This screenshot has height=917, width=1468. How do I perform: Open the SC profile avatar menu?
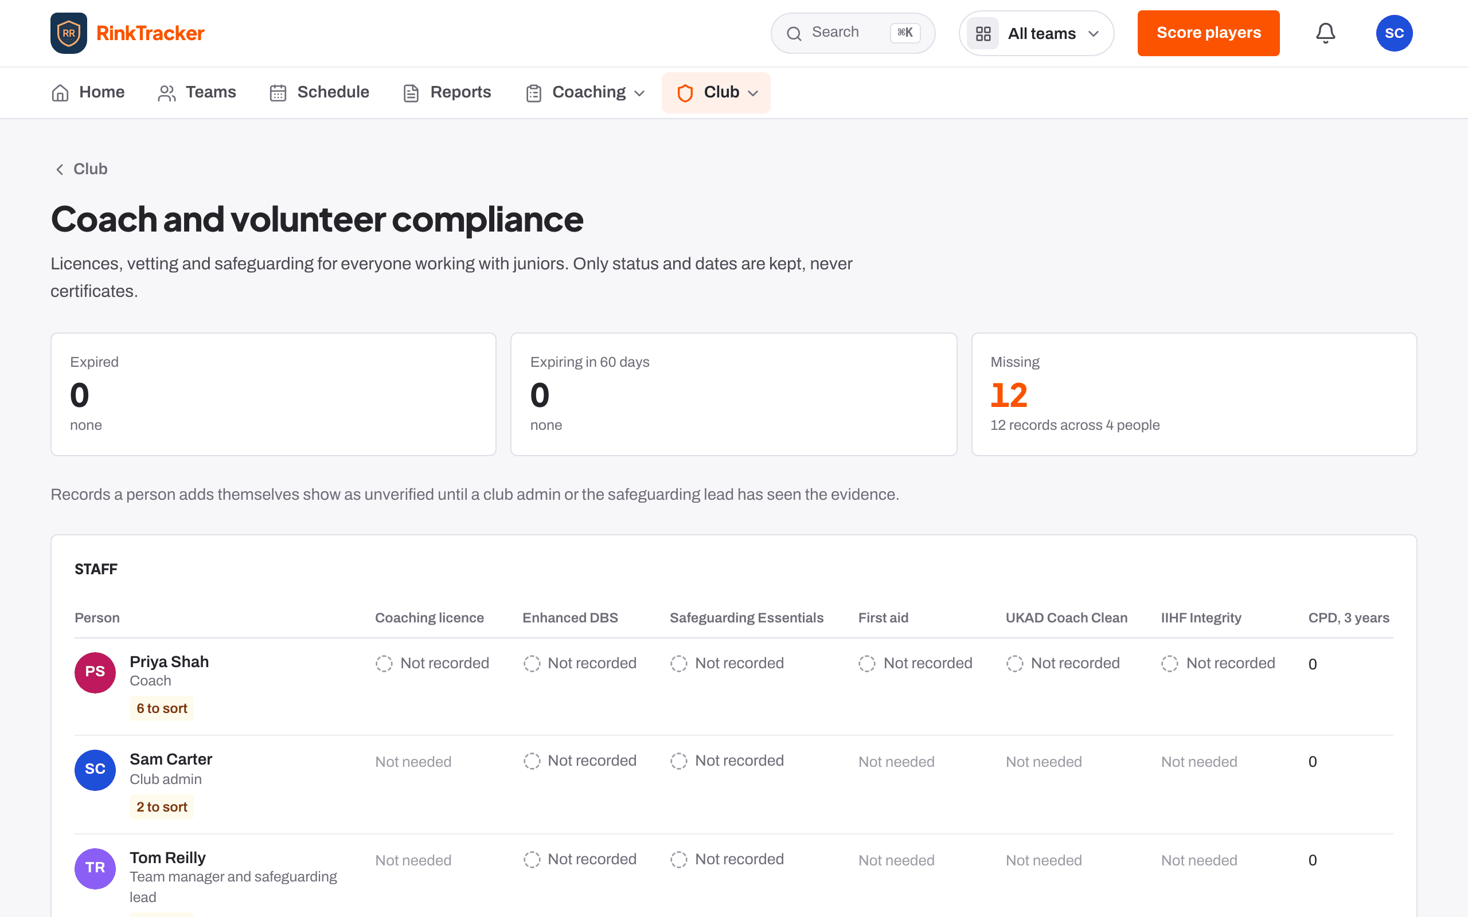(x=1394, y=33)
